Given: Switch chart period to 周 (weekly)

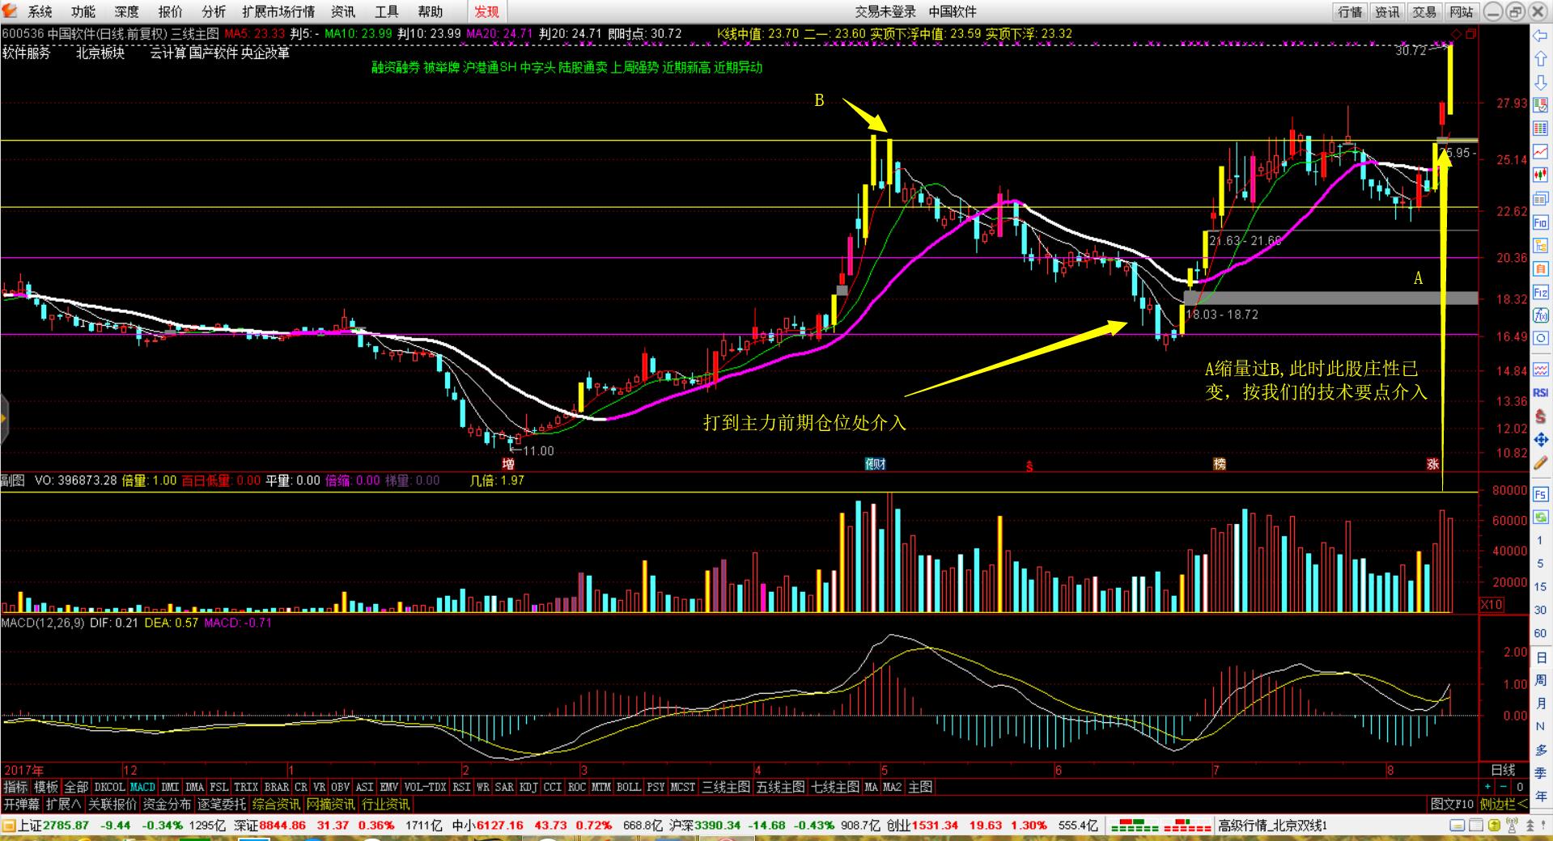Looking at the screenshot, I should (x=1540, y=680).
